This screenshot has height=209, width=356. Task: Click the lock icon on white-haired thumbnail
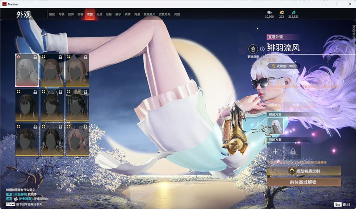point(35,57)
